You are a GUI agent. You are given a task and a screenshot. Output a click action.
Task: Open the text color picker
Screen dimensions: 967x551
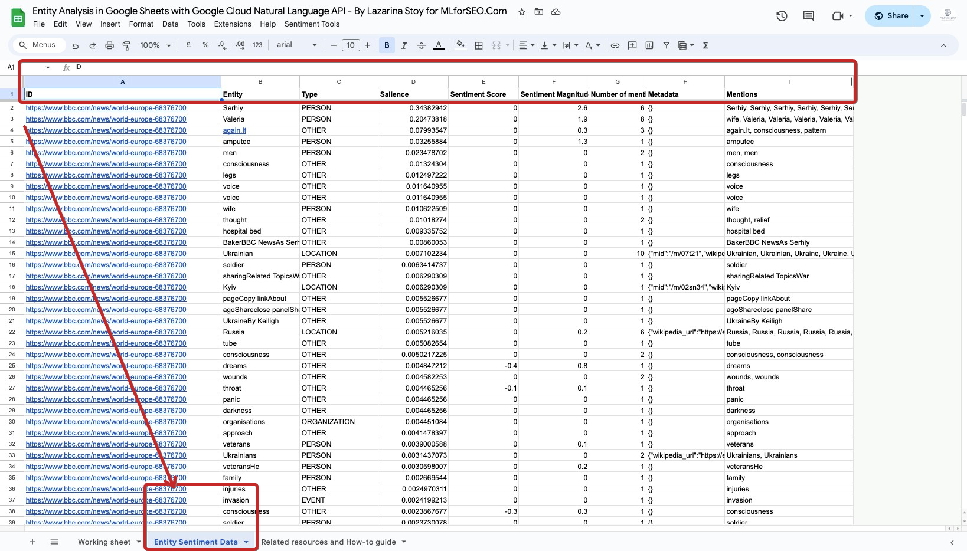click(439, 45)
